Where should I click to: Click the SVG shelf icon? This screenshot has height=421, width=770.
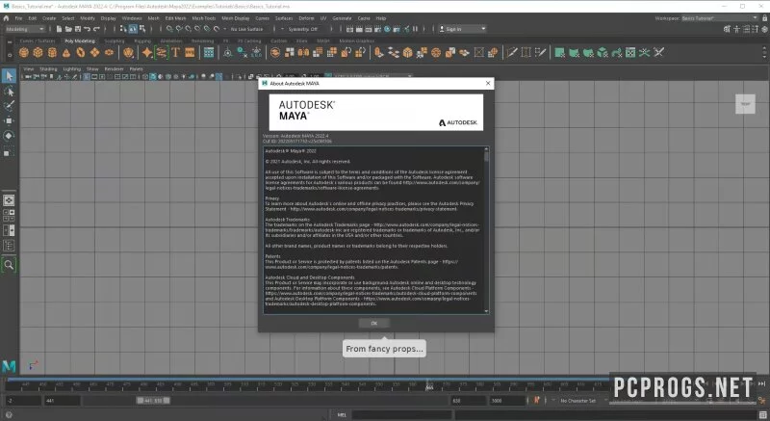pyautogui.click(x=190, y=52)
